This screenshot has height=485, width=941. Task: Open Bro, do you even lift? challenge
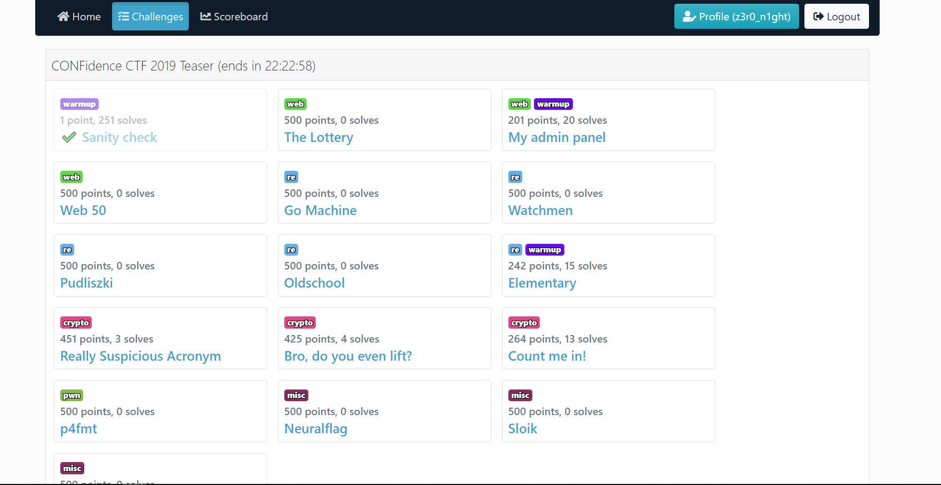[348, 356]
